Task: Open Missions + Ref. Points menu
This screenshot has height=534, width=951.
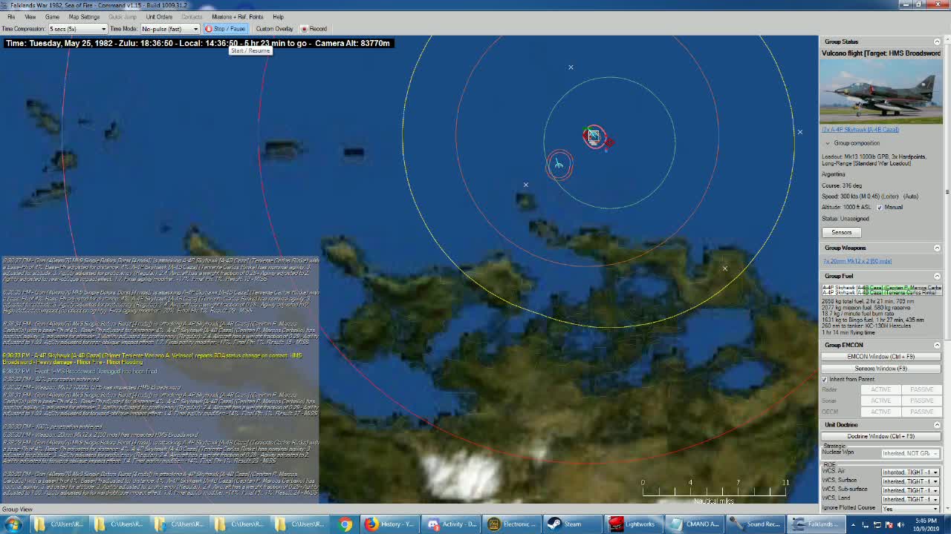Action: [237, 16]
